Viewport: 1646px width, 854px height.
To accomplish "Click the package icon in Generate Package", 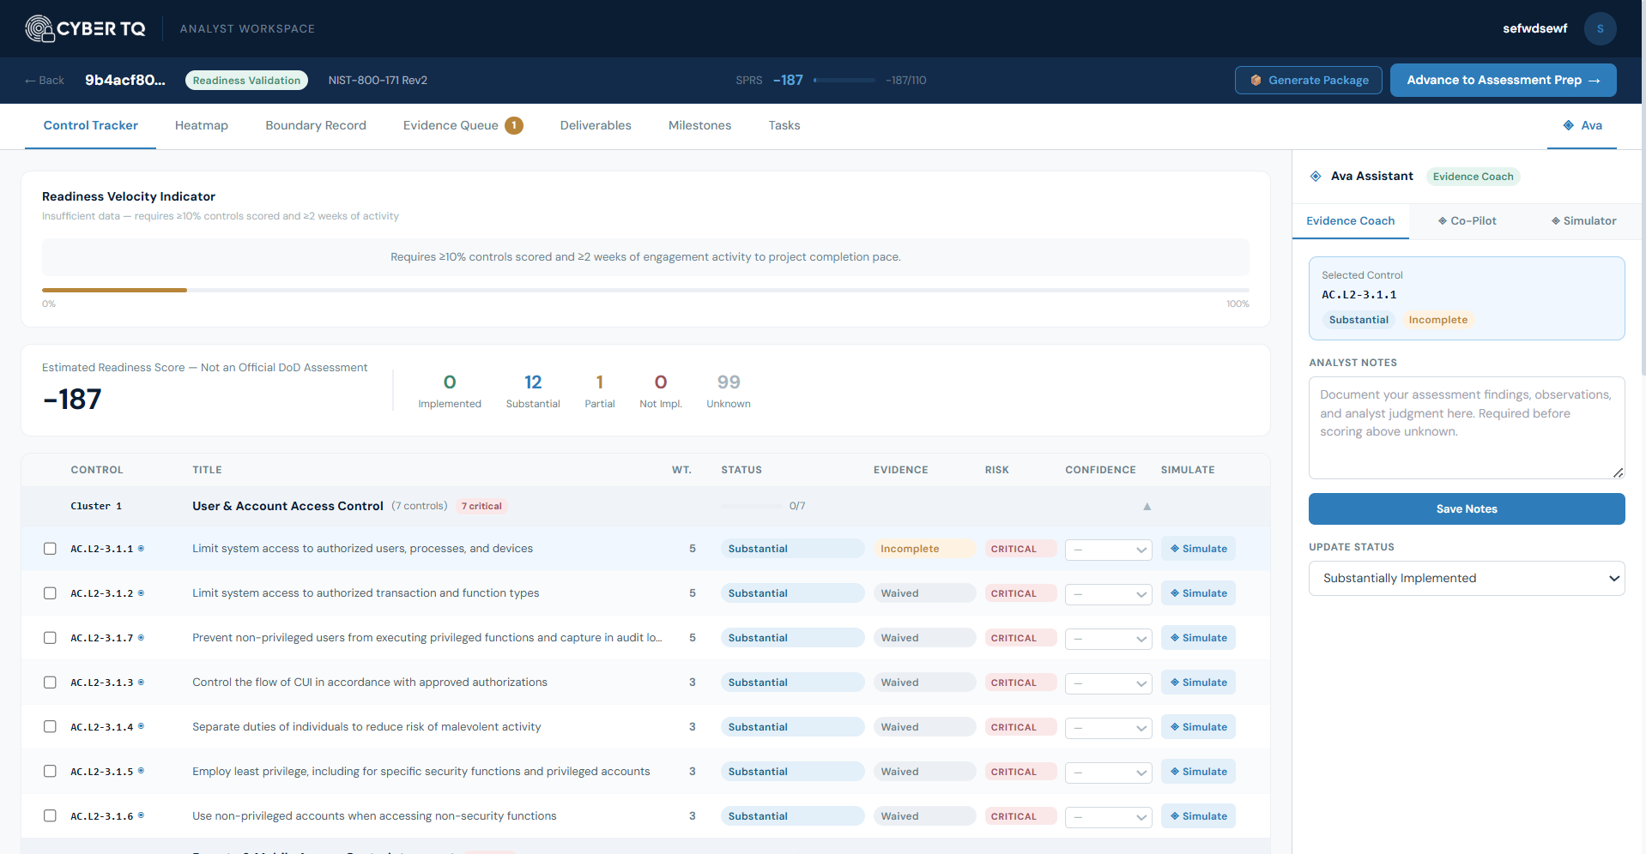I will click(1256, 80).
